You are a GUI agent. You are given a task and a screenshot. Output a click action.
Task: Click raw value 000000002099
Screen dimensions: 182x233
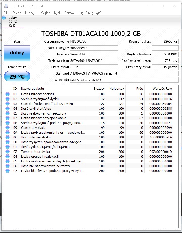click(161, 128)
